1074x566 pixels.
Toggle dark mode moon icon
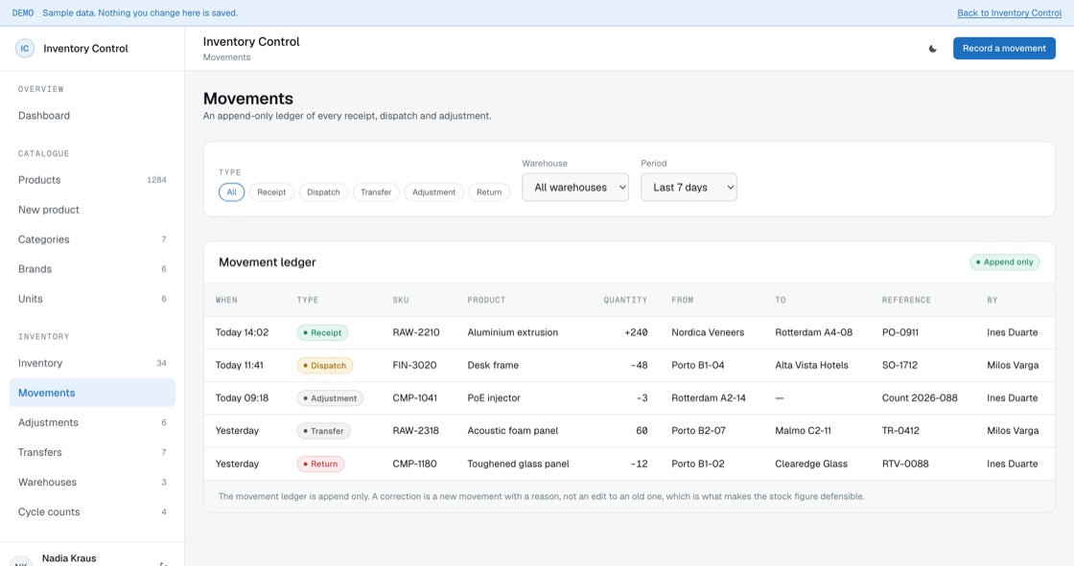pyautogui.click(x=932, y=49)
